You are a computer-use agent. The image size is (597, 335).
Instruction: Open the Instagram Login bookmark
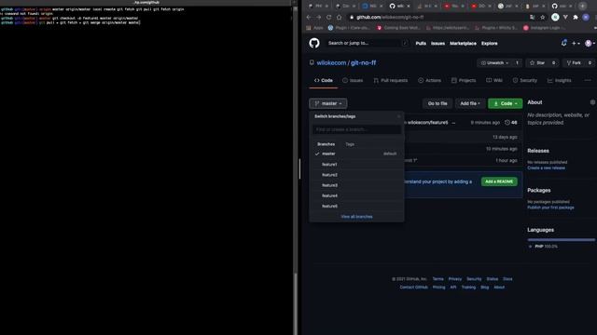click(x=544, y=28)
